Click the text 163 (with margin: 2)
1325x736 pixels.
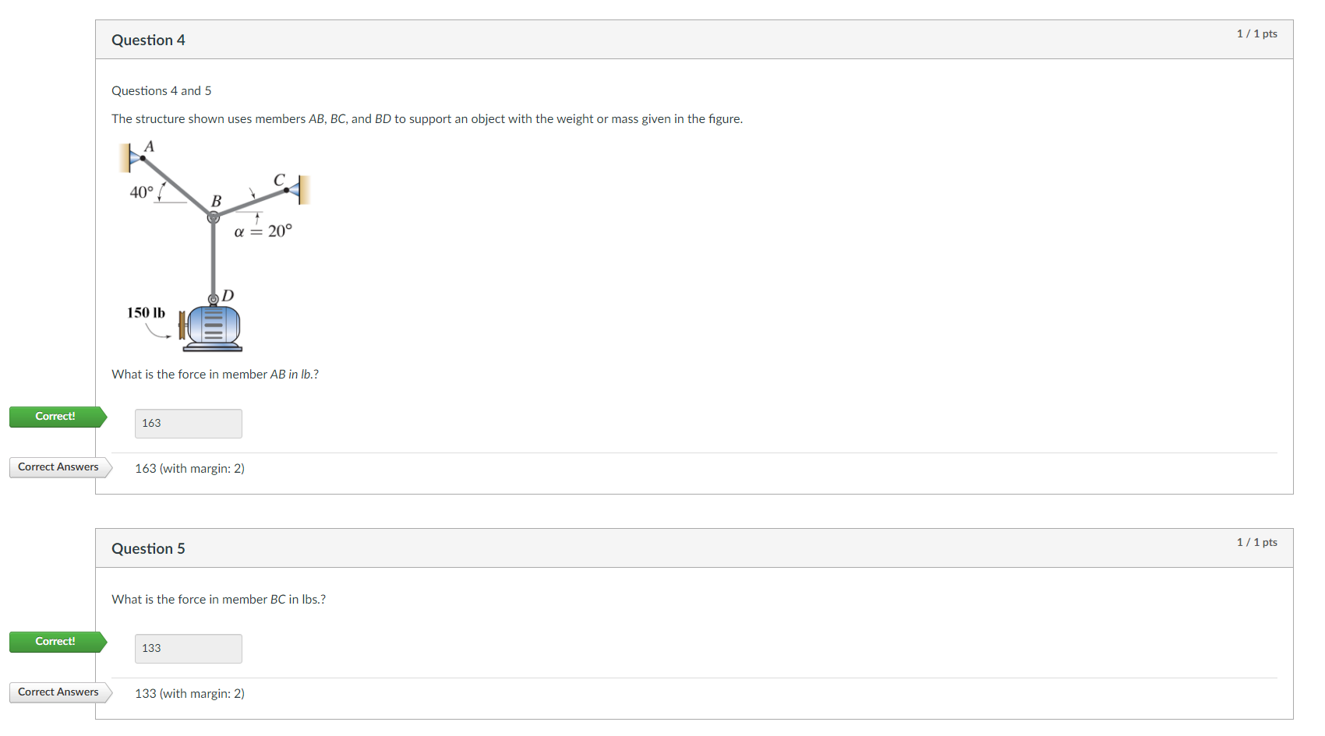tap(189, 468)
